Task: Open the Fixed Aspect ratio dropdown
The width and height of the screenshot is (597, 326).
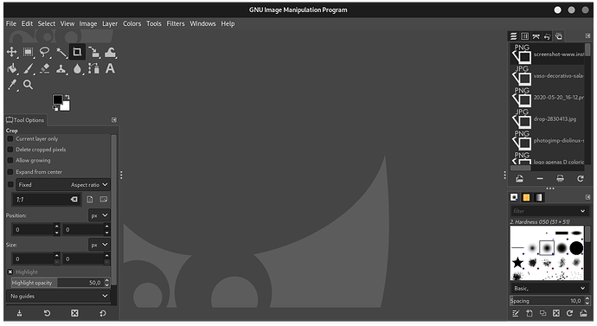Action: pos(63,184)
